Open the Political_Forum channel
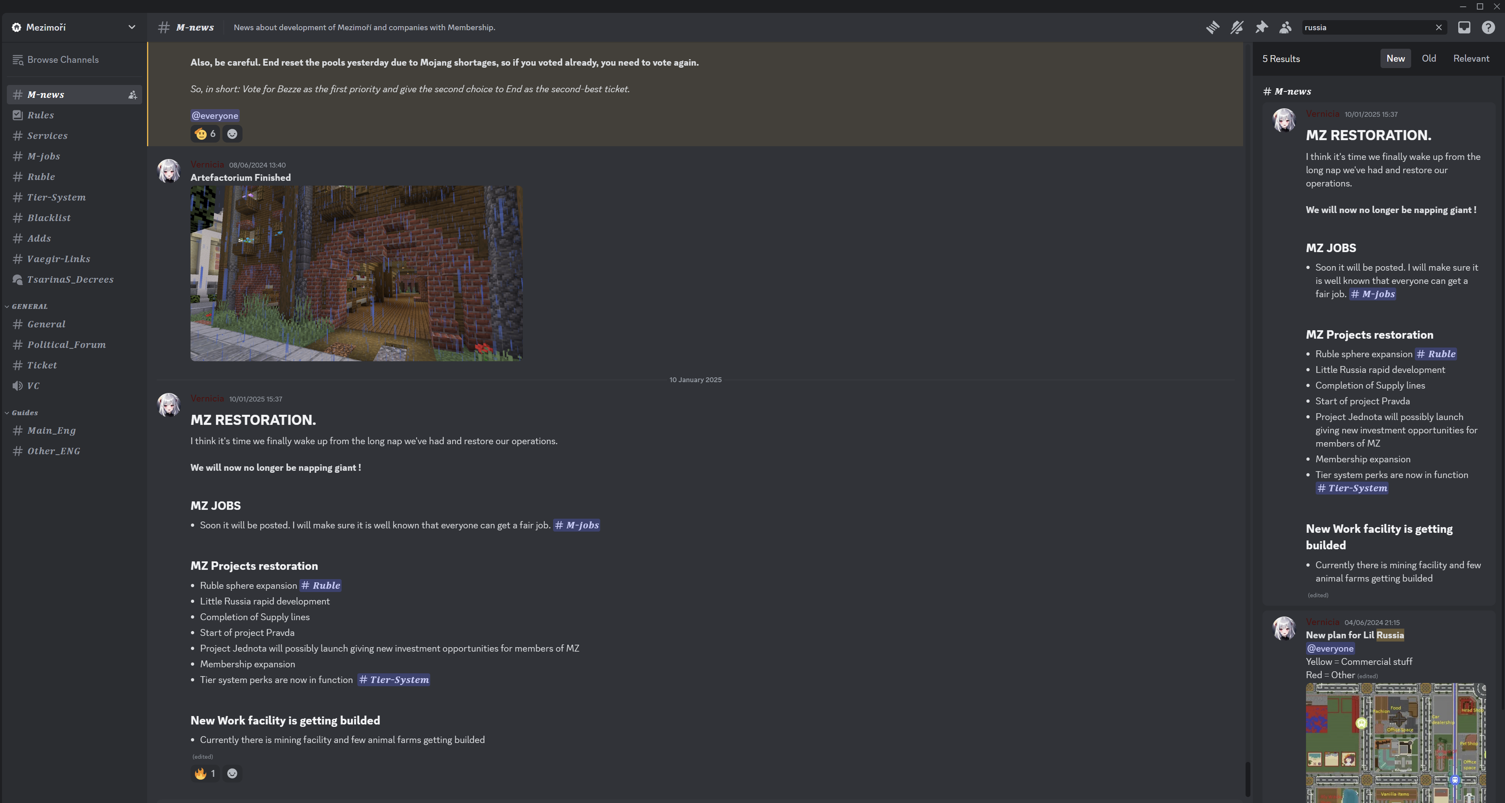Viewport: 1505px width, 803px height. 74,345
